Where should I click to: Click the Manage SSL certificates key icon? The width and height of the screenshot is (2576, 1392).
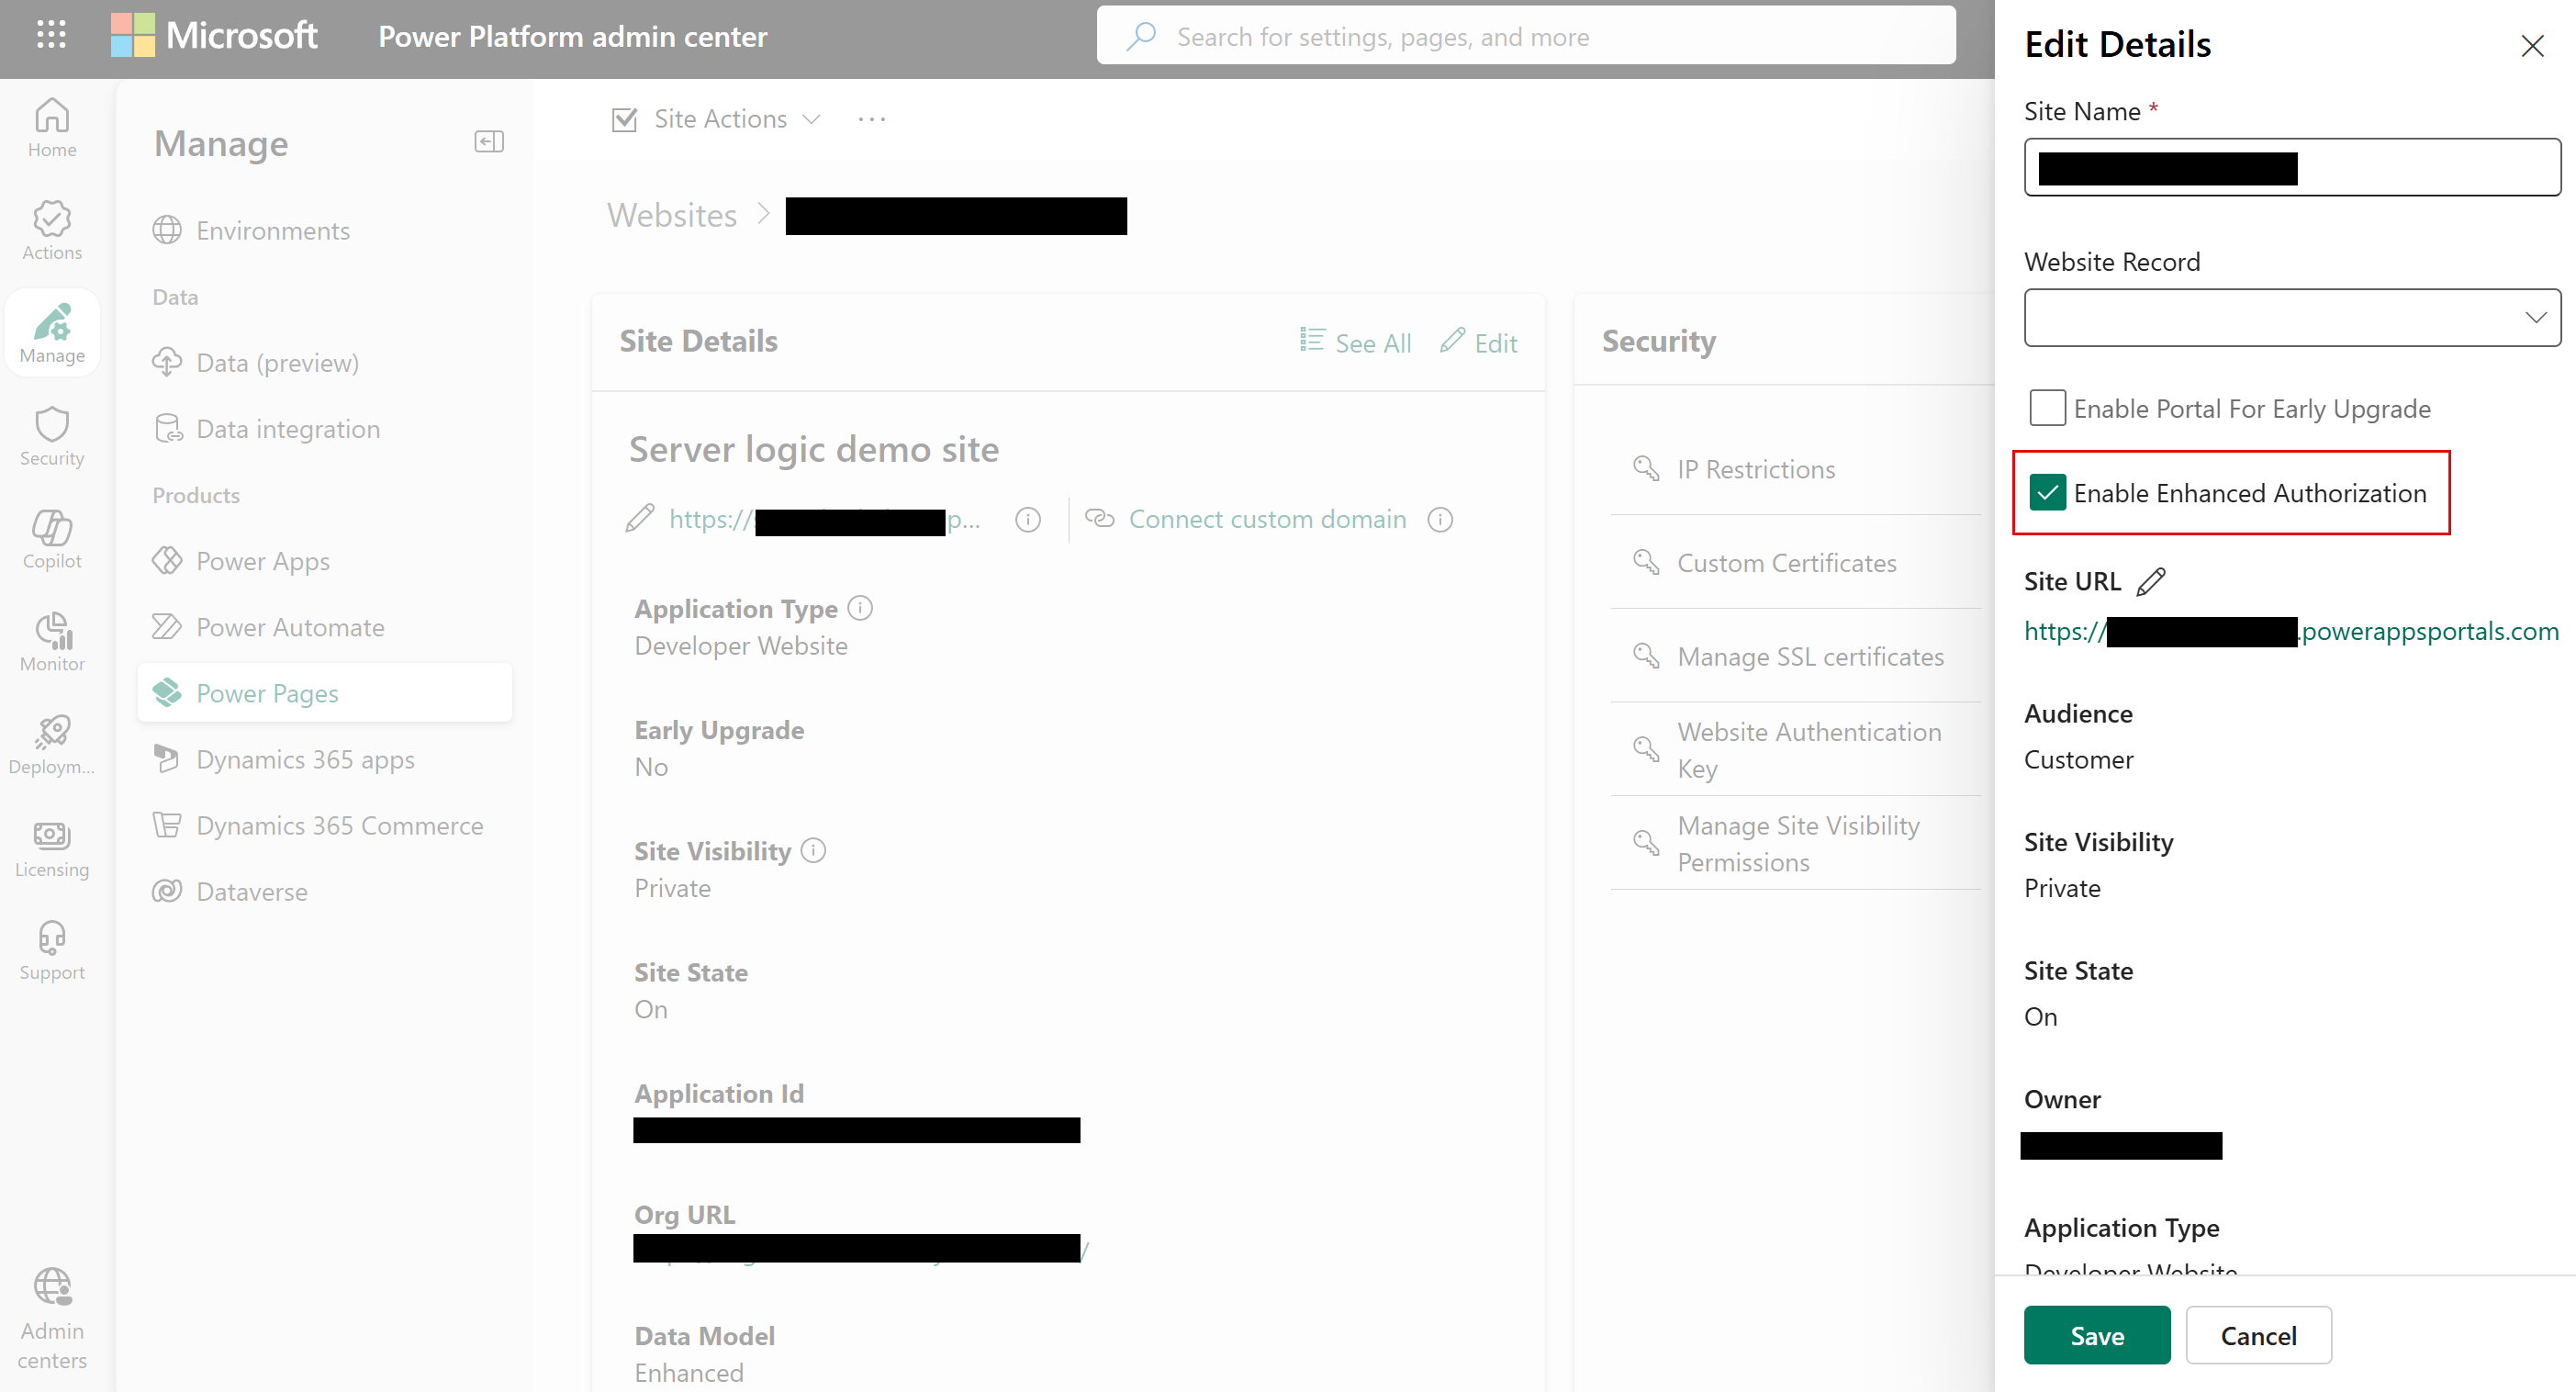[1646, 656]
